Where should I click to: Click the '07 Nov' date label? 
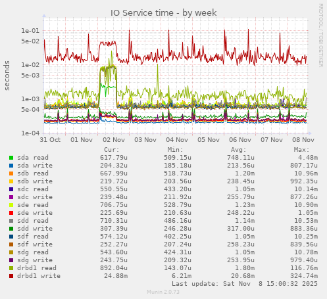(x=272, y=140)
